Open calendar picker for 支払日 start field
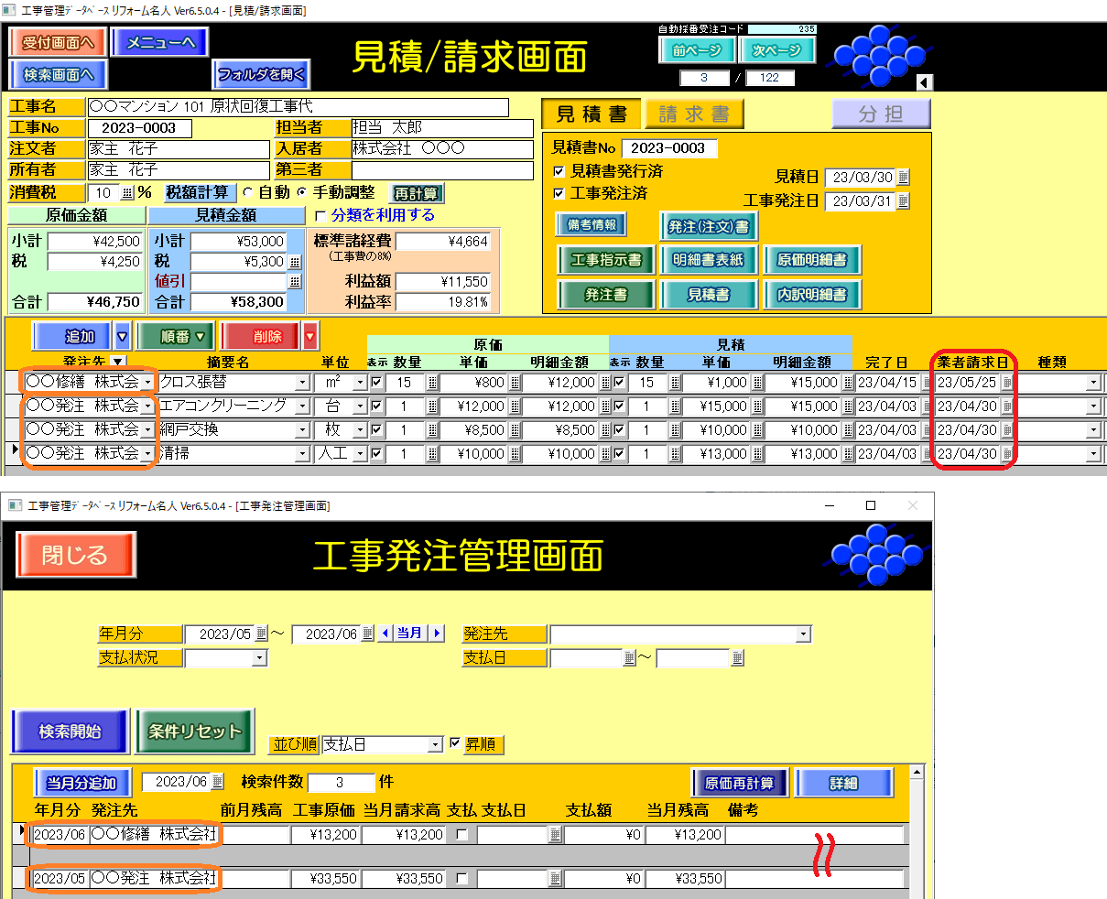The image size is (1107, 899). point(629,658)
